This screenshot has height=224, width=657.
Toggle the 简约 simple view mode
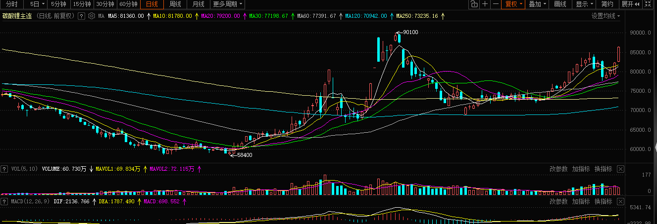click(607, 4)
